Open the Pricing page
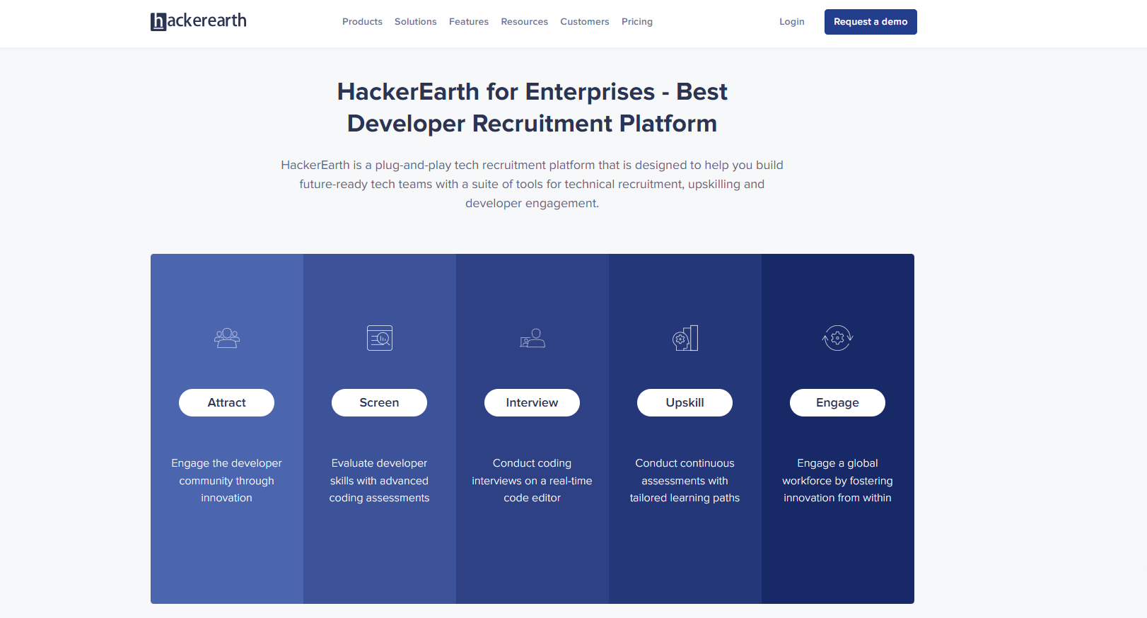Screen dimensions: 1147x618 pos(637,22)
